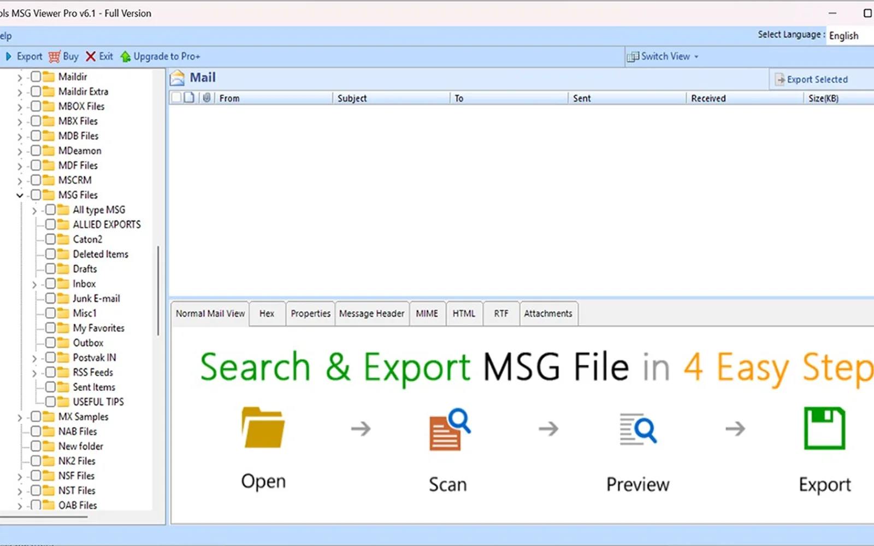This screenshot has width=874, height=546.
Task: Click the Open folder step icon
Action: tap(263, 428)
